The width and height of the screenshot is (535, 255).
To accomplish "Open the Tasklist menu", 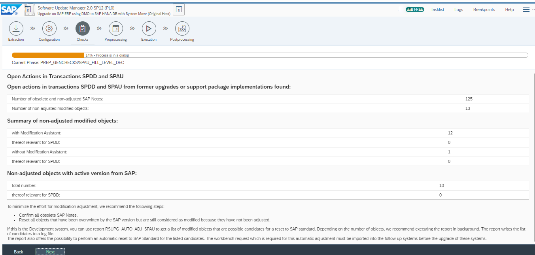I will coord(437,9).
